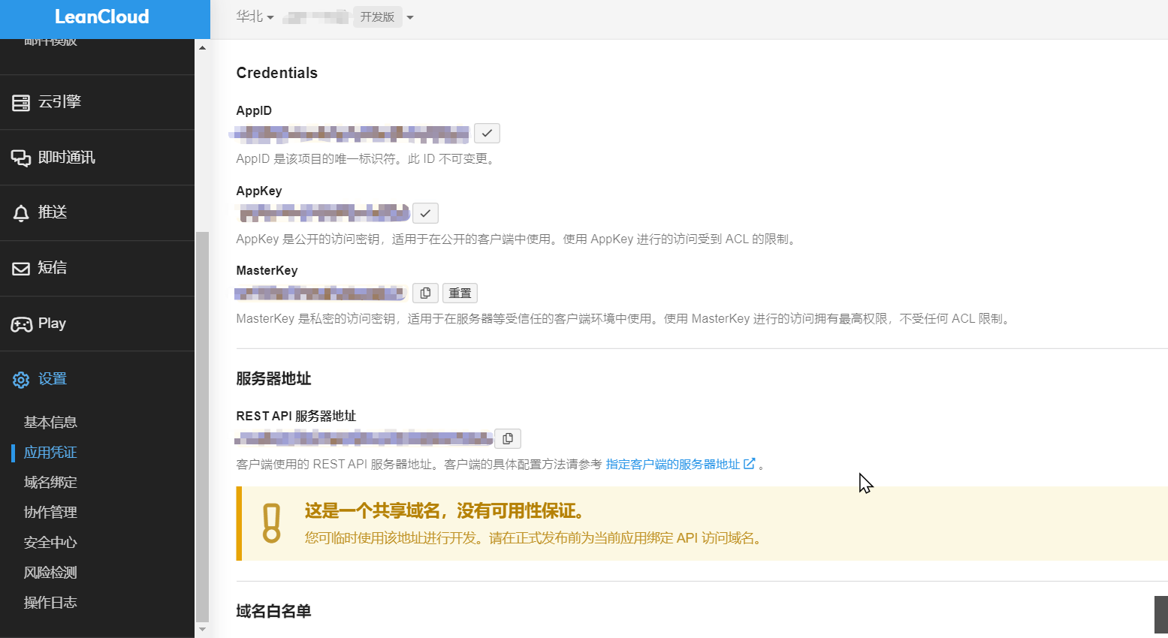Image resolution: width=1168 pixels, height=638 pixels.
Task: Copy the REST API server address
Action: click(x=507, y=438)
